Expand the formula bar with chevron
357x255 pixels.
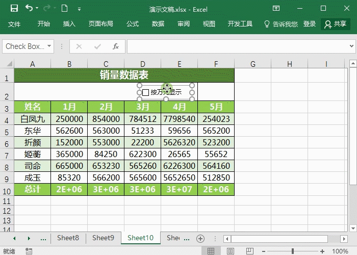coord(352,46)
